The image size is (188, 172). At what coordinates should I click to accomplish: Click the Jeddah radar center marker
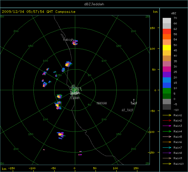tap(75, 90)
